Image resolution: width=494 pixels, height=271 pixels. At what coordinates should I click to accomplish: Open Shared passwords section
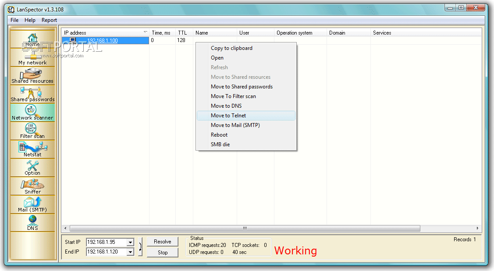point(32,95)
